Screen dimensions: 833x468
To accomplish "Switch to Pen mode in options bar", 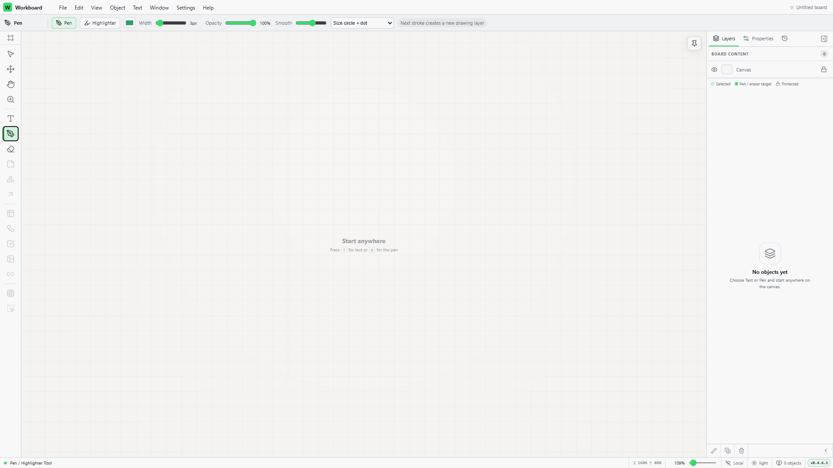I will click(64, 23).
